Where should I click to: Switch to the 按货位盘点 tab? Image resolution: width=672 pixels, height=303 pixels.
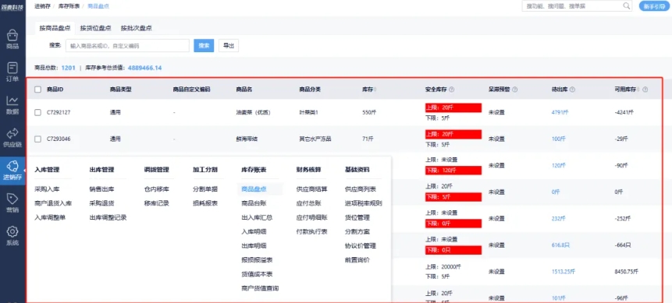[x=95, y=28]
